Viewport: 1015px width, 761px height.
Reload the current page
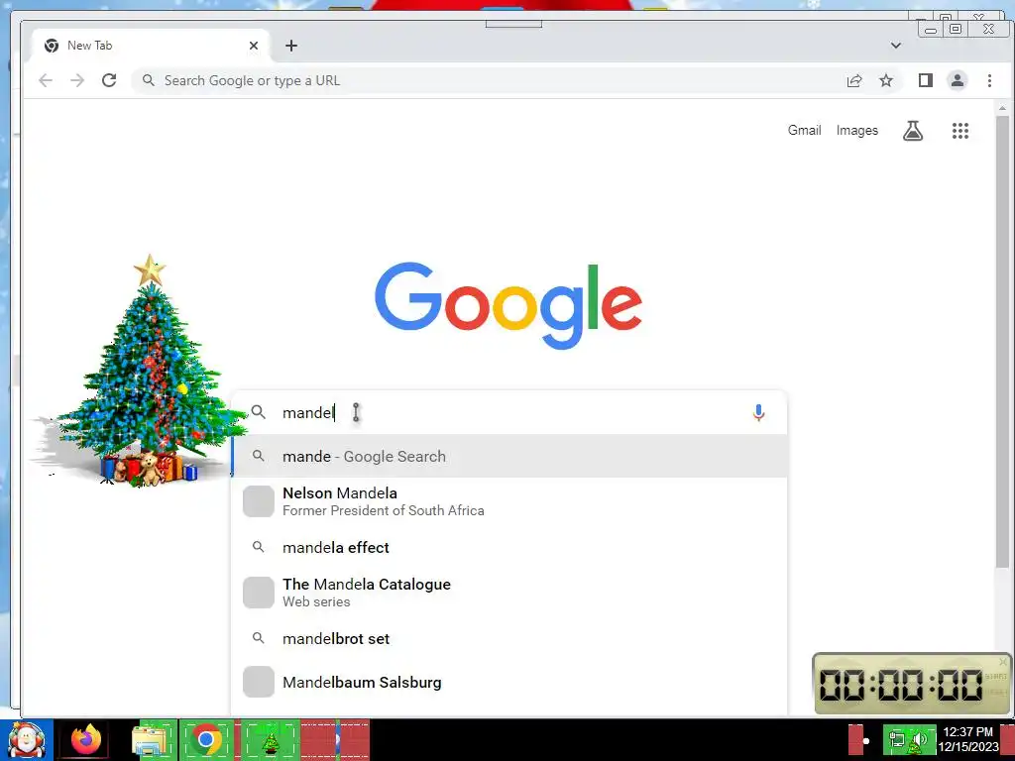pyautogui.click(x=109, y=80)
